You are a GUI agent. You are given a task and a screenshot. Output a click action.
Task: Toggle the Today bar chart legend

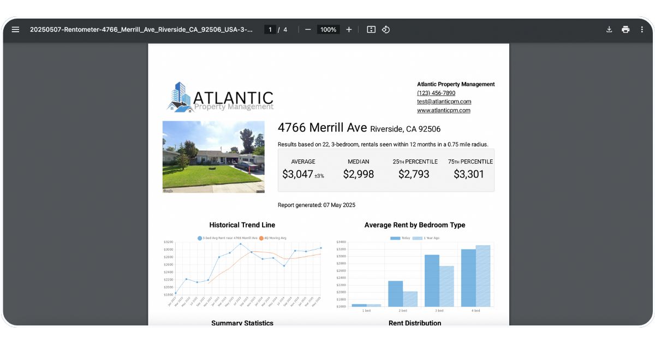click(x=400, y=238)
